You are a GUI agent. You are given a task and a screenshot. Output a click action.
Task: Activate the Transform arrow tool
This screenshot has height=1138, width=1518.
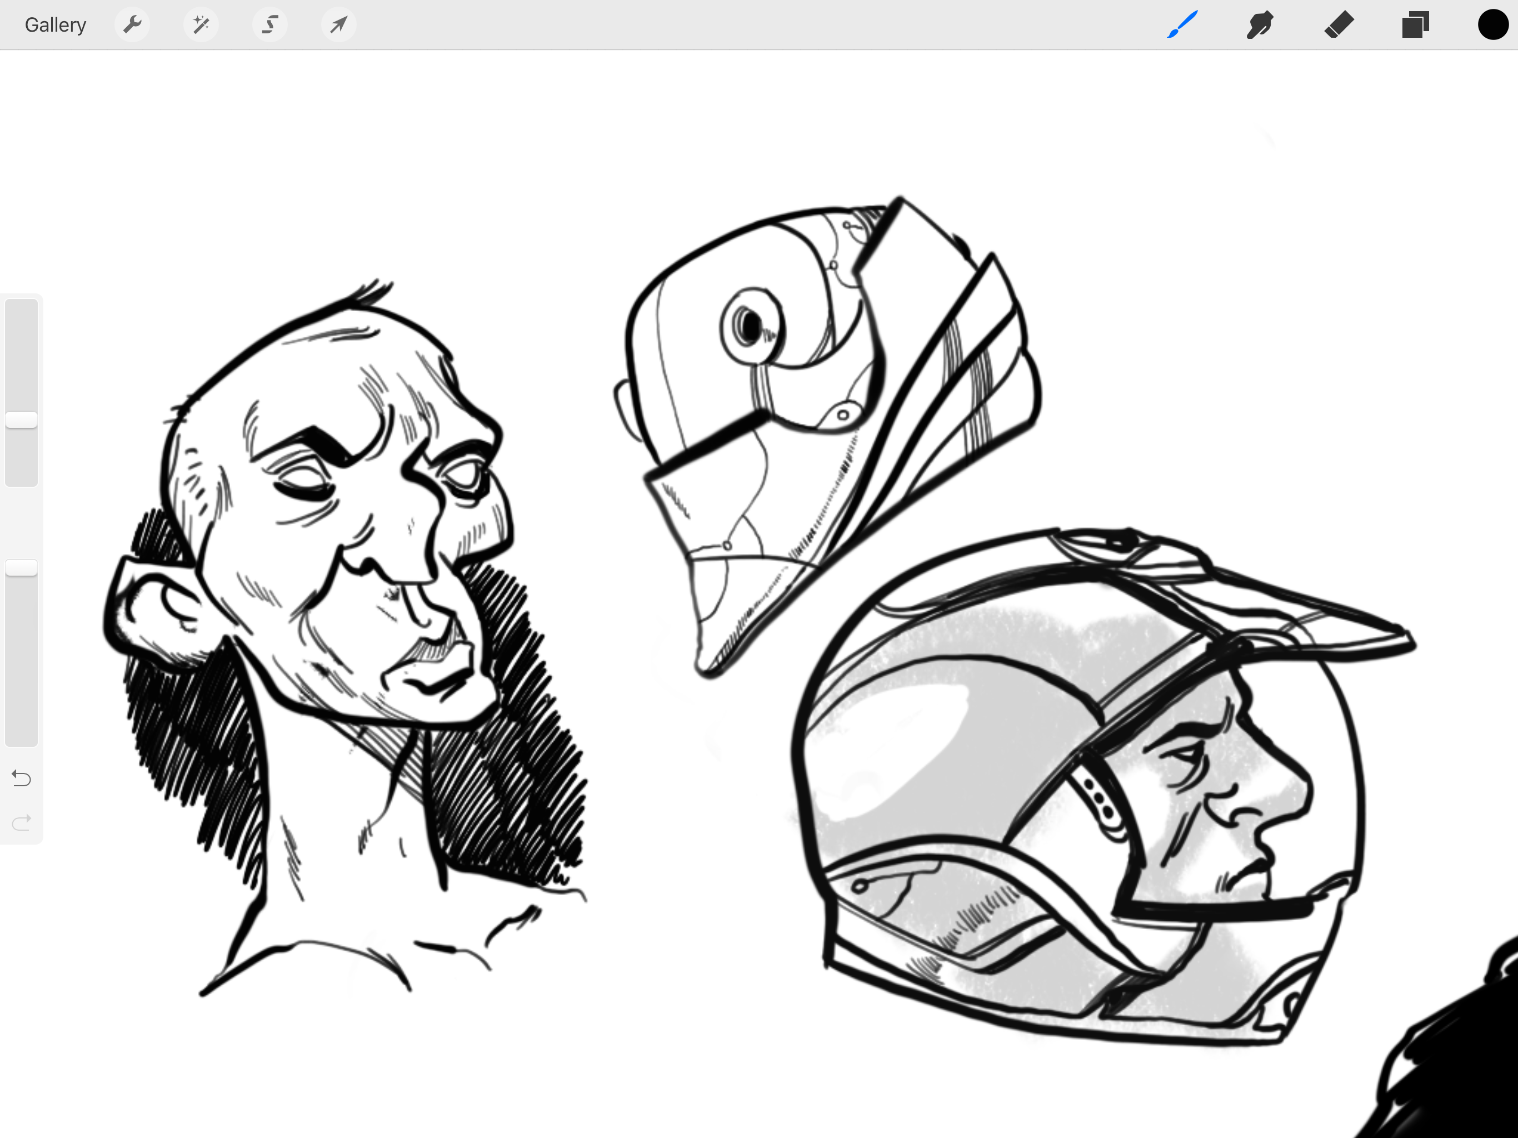click(x=338, y=24)
